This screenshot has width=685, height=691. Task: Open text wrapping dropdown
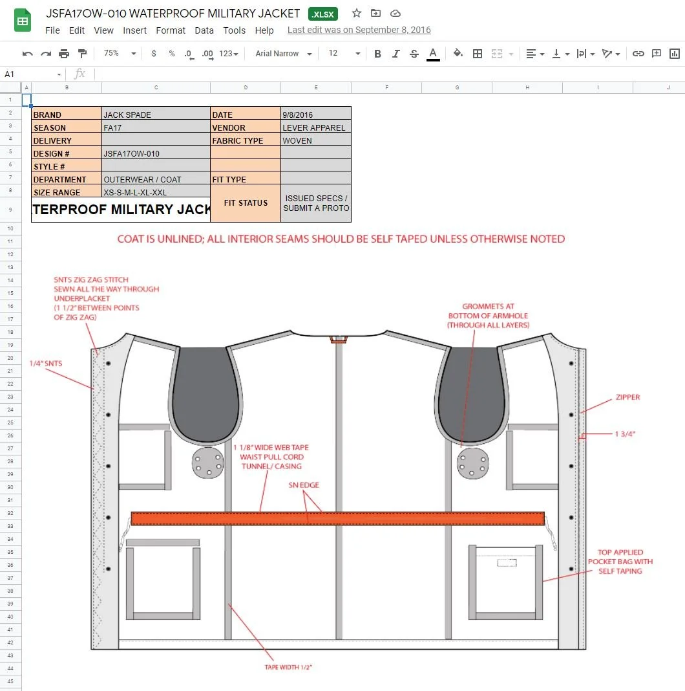click(585, 54)
